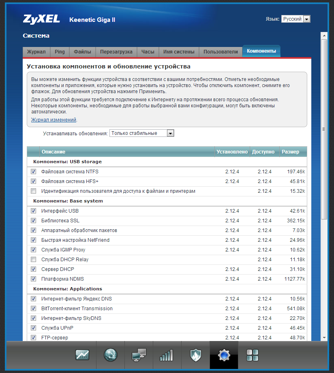Click the Установлено column header
334x373 pixels.
(x=232, y=152)
